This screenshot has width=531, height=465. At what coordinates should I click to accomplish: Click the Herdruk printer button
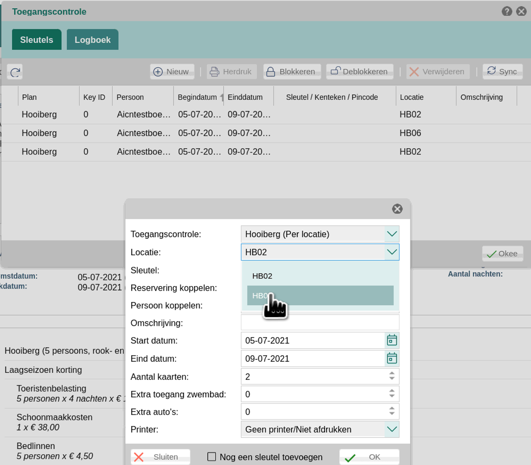(x=231, y=71)
